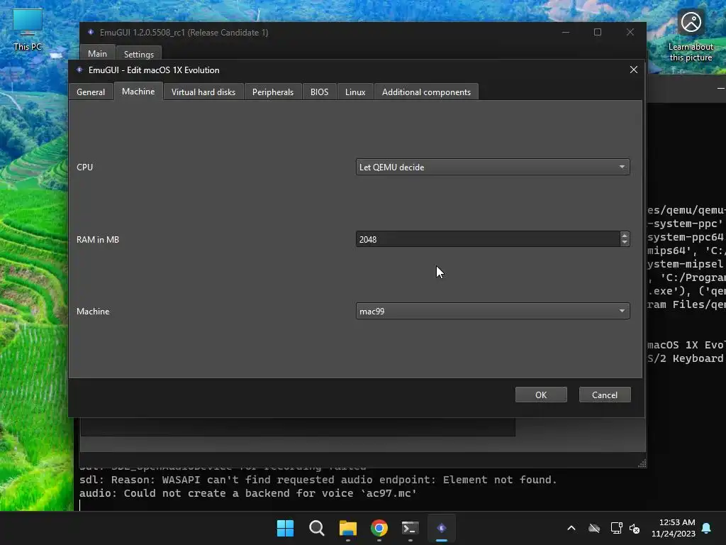Open the This PC desktop icon

(x=28, y=28)
